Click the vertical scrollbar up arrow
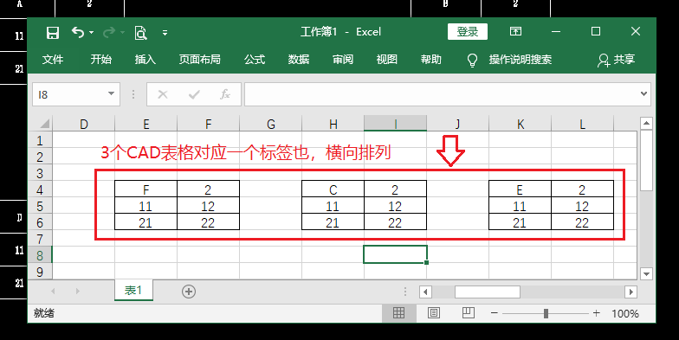Viewport: 679px width, 340px height. [646, 124]
